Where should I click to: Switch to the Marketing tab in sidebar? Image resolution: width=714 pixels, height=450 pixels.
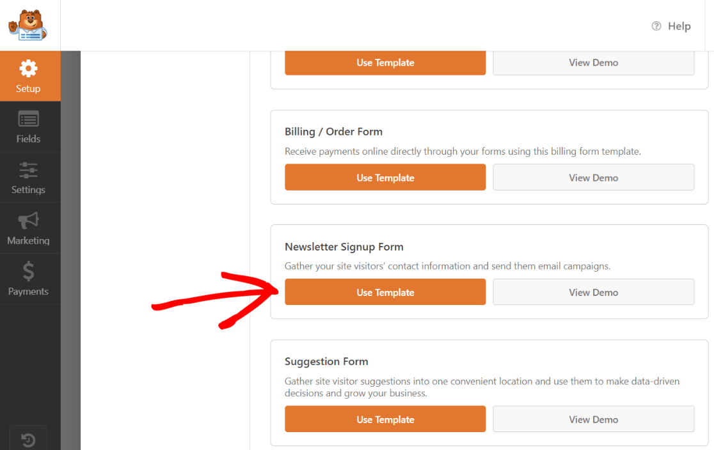click(28, 228)
